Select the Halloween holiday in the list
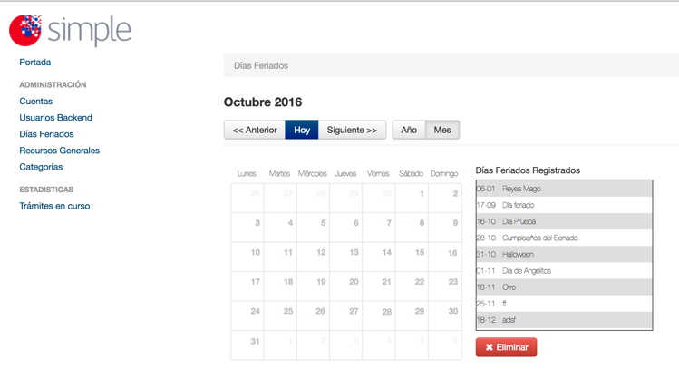This screenshot has width=679, height=379. pyautogui.click(x=564, y=254)
